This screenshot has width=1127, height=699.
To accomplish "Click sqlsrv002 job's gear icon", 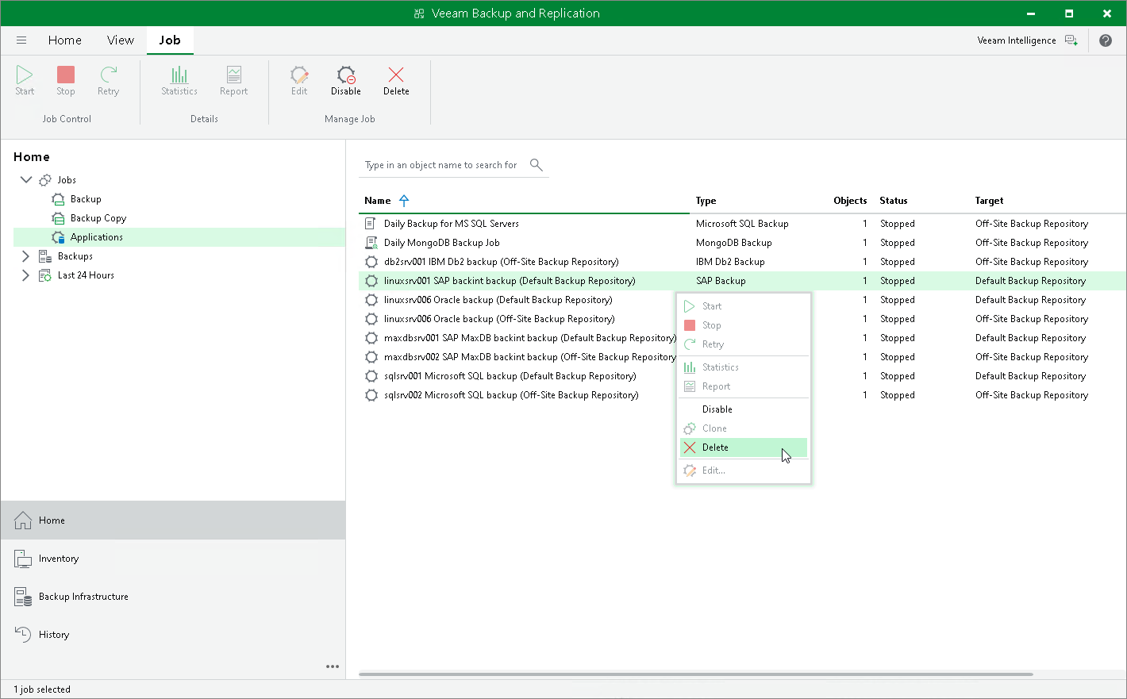I will 371,395.
